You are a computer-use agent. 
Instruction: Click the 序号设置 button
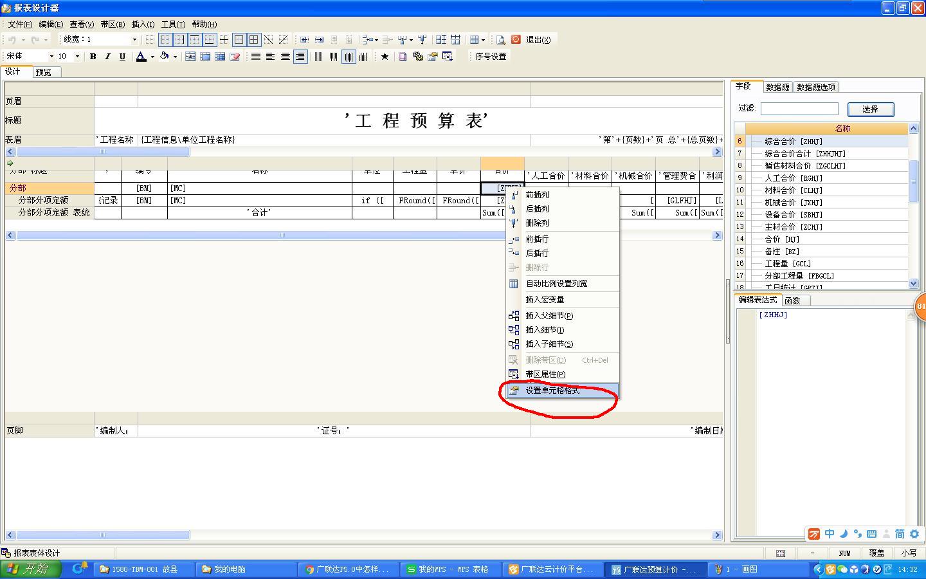(x=491, y=57)
